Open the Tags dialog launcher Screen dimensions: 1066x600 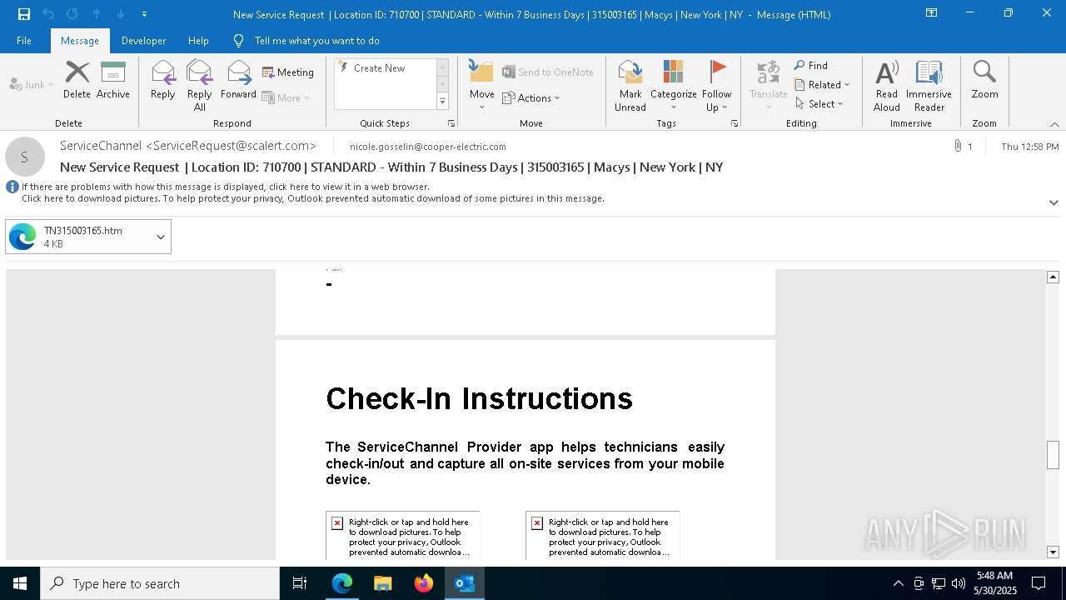735,123
